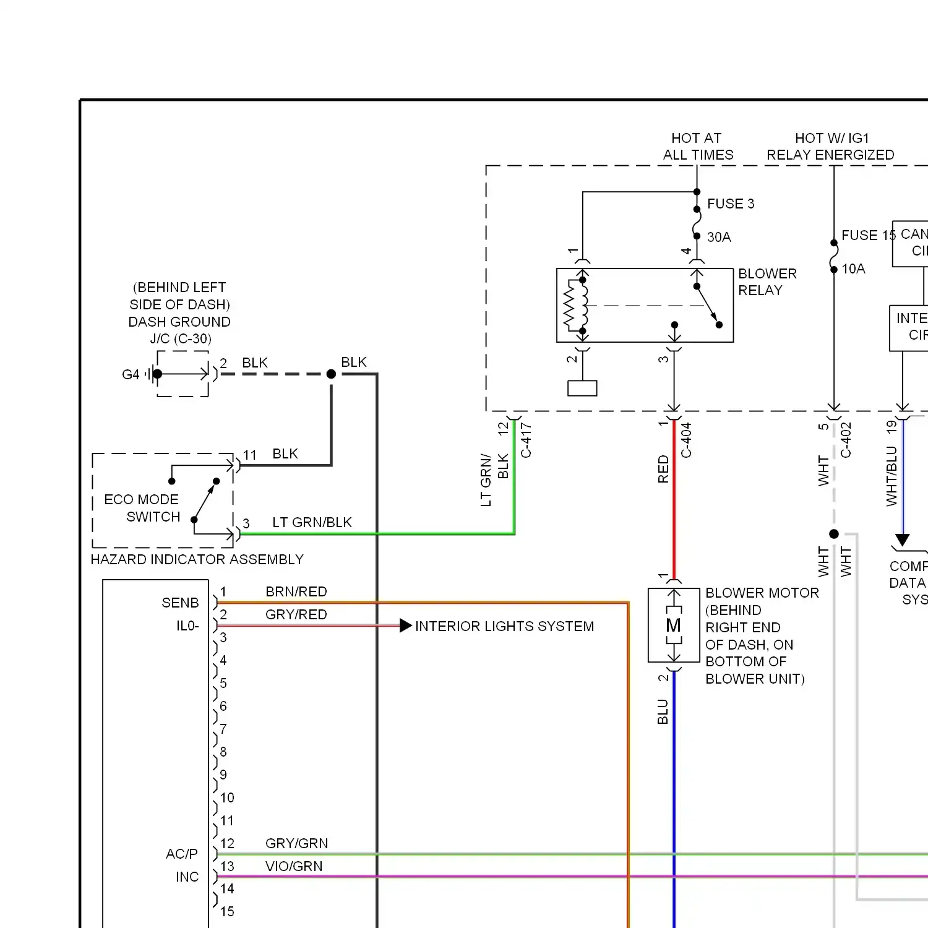Click the "ECO MODE SWITCH" label

pos(142,508)
